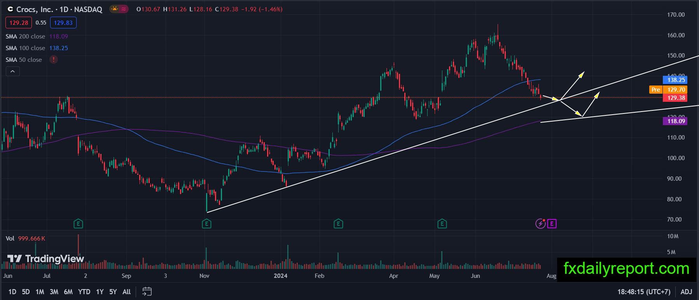Screen dimensions: 699x300
Task: Click the 170.00 price axis label
Action: [x=676, y=15]
